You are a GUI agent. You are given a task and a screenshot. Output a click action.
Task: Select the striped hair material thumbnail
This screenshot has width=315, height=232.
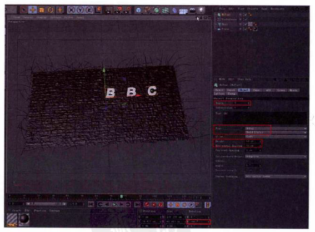point(12,219)
